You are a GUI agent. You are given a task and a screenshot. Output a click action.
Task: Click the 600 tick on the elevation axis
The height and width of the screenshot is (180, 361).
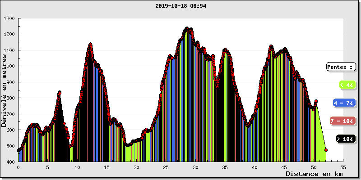pos(11,130)
